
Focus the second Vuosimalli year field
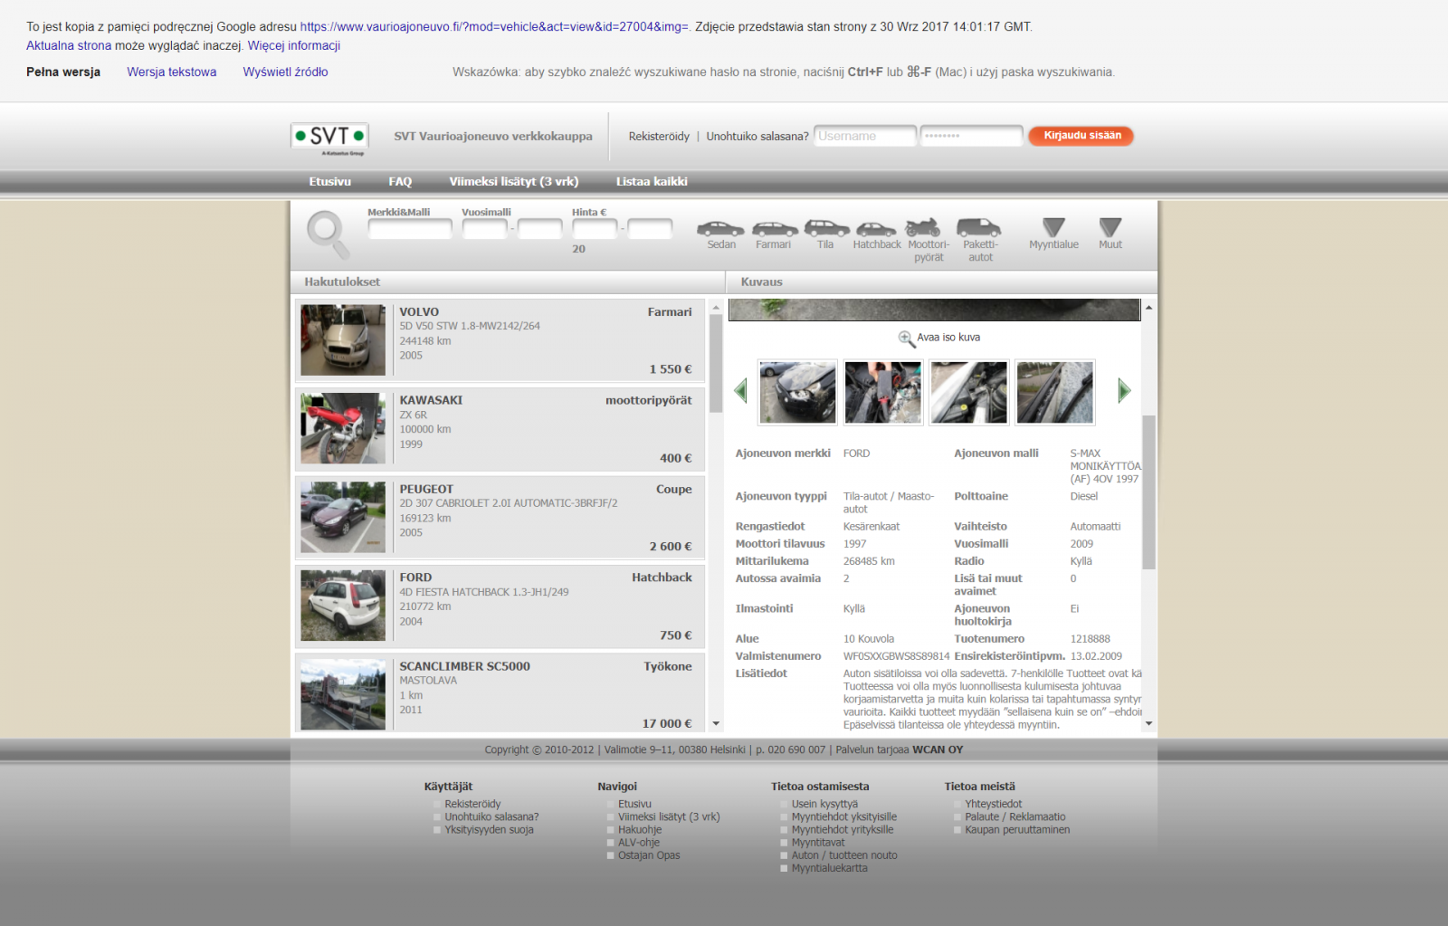click(x=540, y=229)
